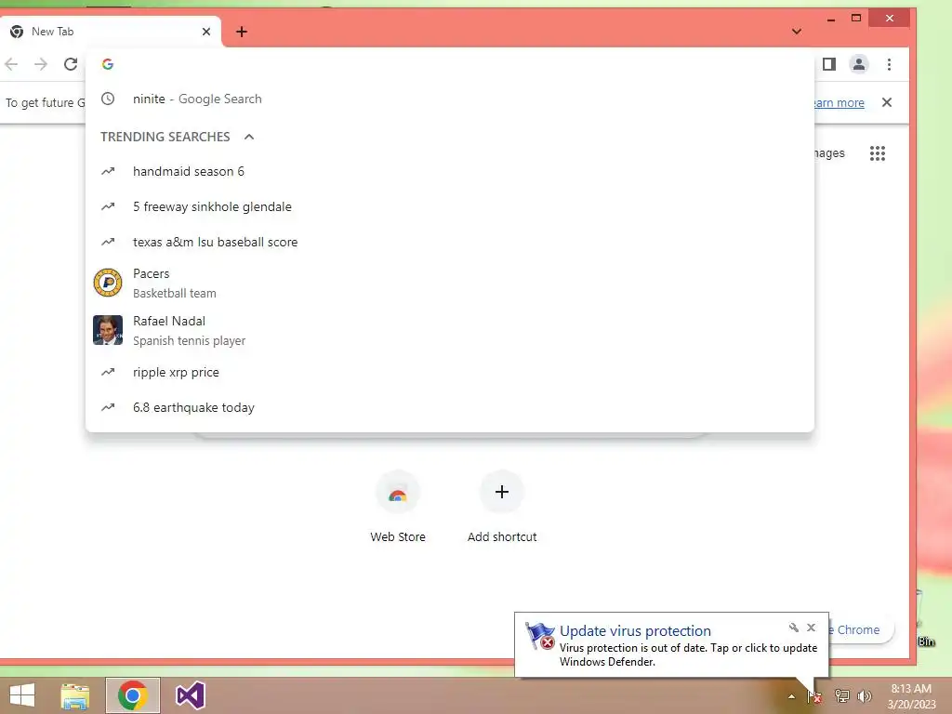
Task: Open Chrome three-dot menu
Action: 890,64
